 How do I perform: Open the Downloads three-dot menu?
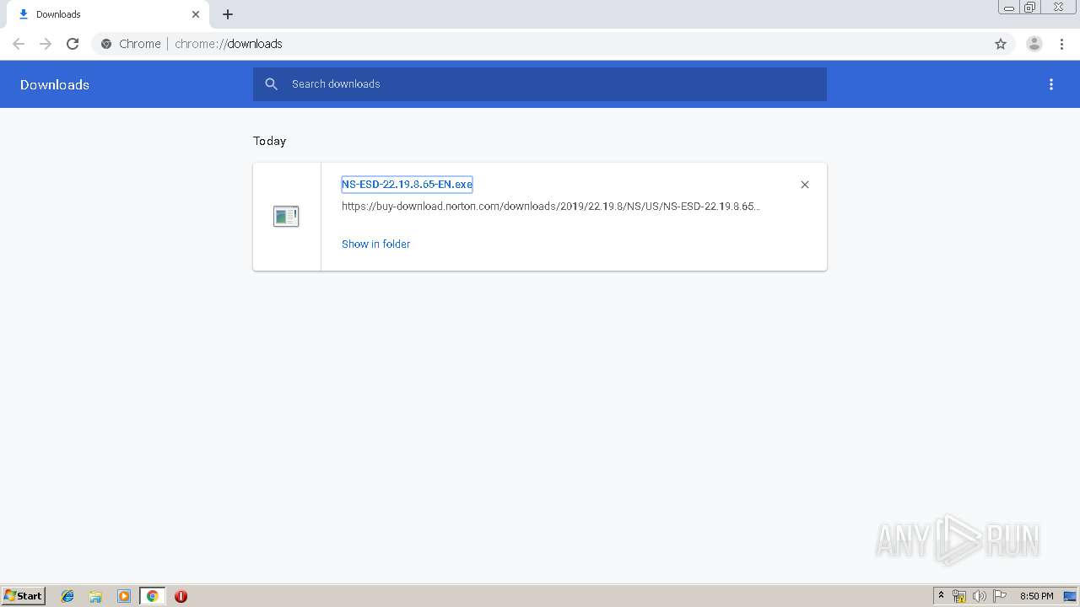1051,84
